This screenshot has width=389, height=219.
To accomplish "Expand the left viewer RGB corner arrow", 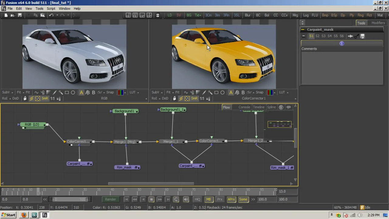I will (146, 99).
